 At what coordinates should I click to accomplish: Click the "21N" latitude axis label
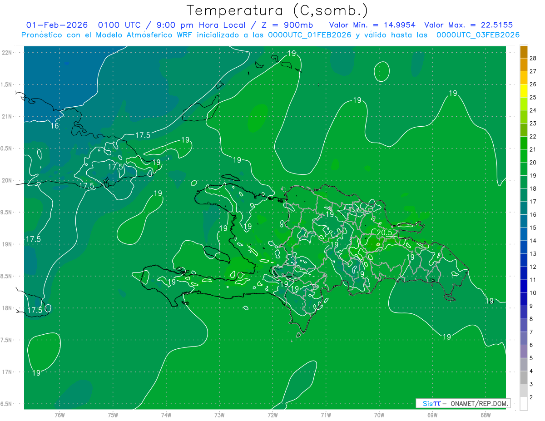coord(8,116)
